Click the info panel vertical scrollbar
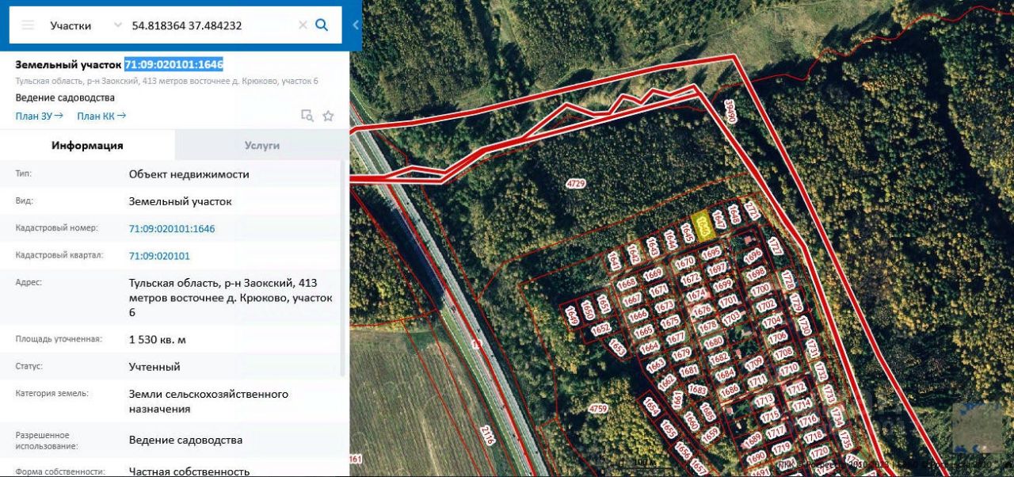Viewport: 1014px width, 477px height. [344, 268]
